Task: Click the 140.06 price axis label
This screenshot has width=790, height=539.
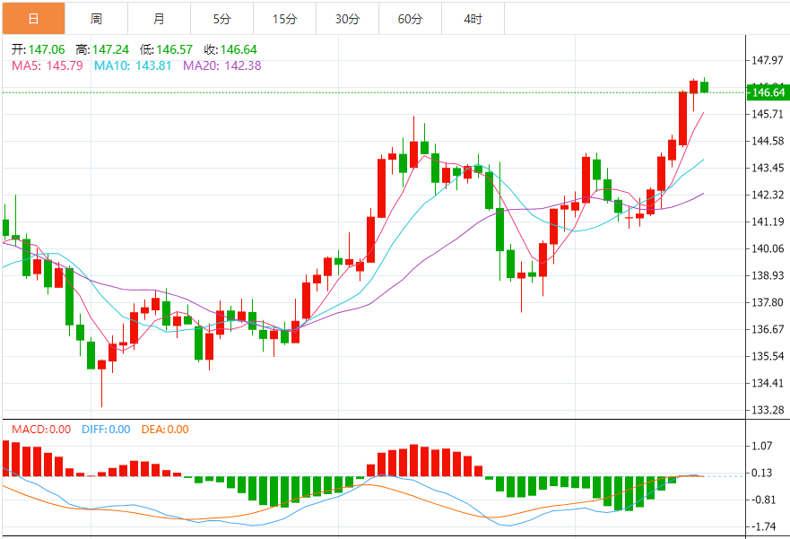Action: (768, 248)
